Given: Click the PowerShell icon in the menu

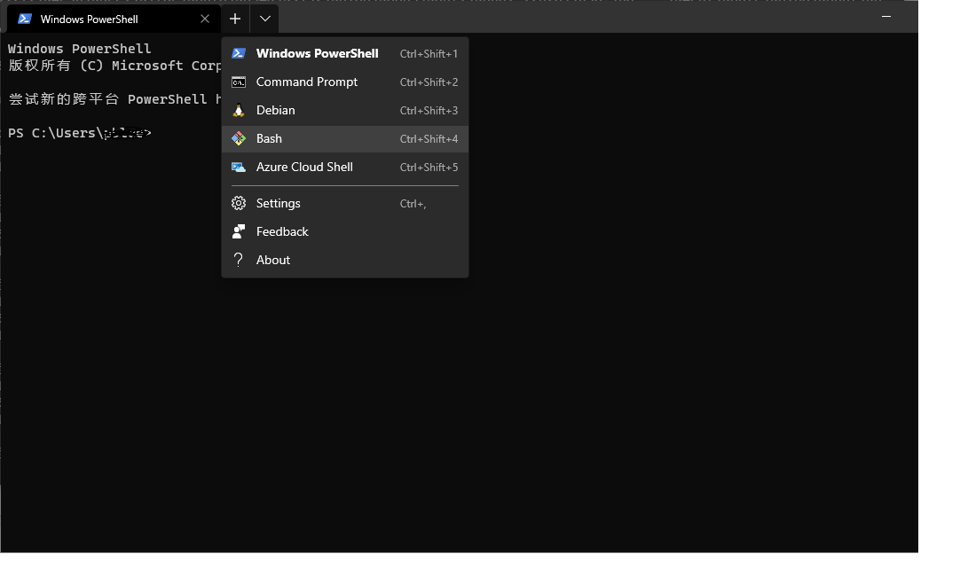Looking at the screenshot, I should tap(238, 53).
